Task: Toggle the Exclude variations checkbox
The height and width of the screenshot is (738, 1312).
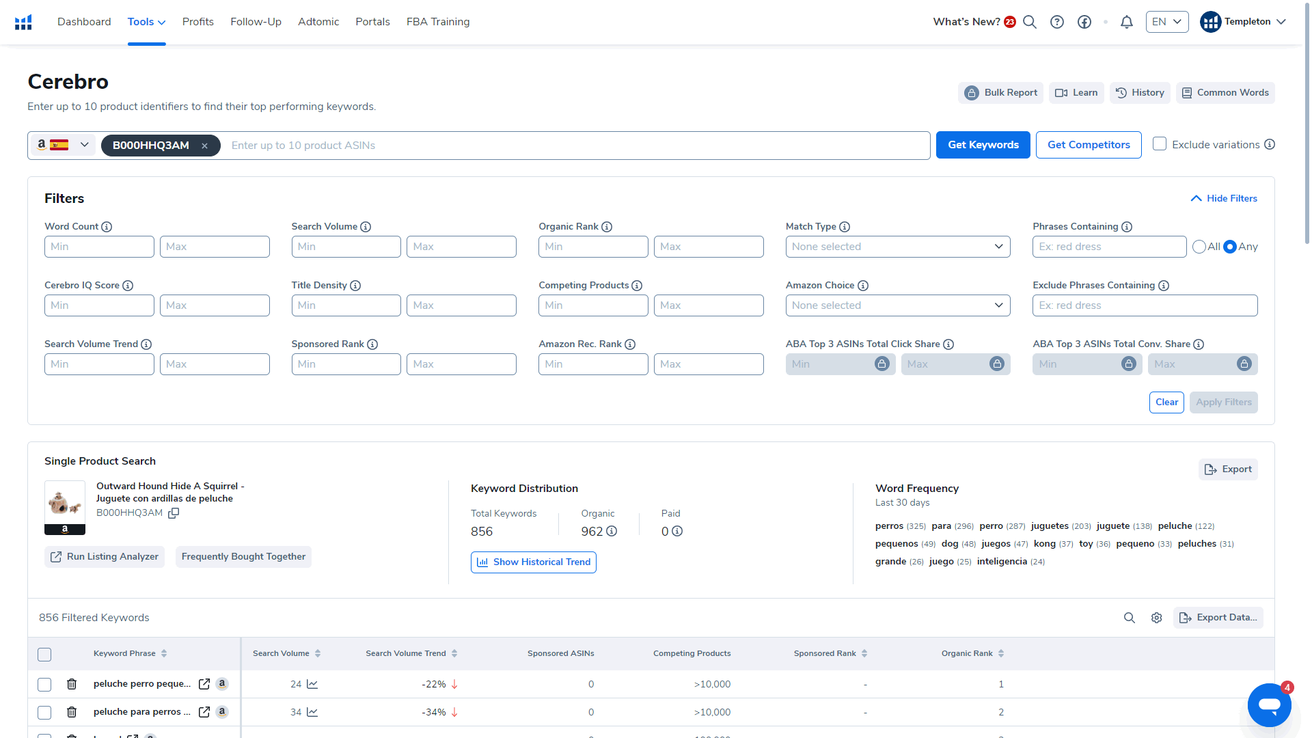Action: 1160,144
